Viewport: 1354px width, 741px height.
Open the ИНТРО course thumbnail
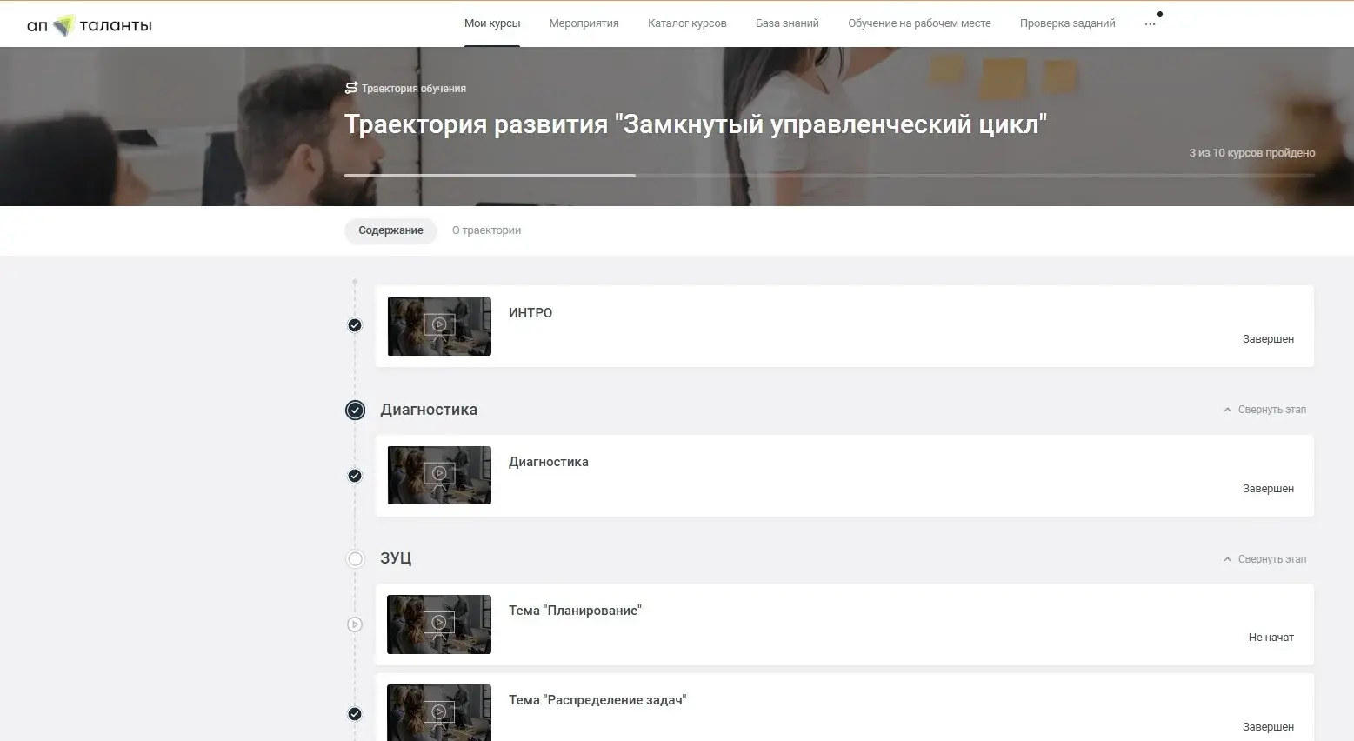point(439,326)
